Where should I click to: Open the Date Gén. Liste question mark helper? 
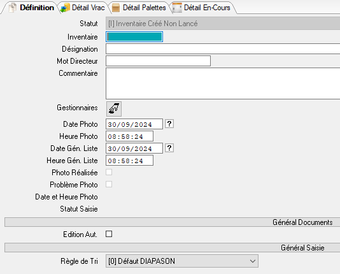(169, 148)
